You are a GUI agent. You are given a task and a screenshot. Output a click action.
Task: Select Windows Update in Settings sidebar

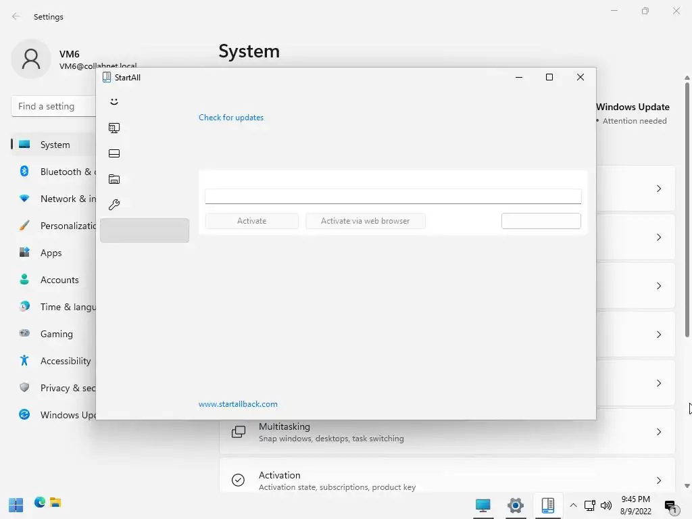pos(53,415)
